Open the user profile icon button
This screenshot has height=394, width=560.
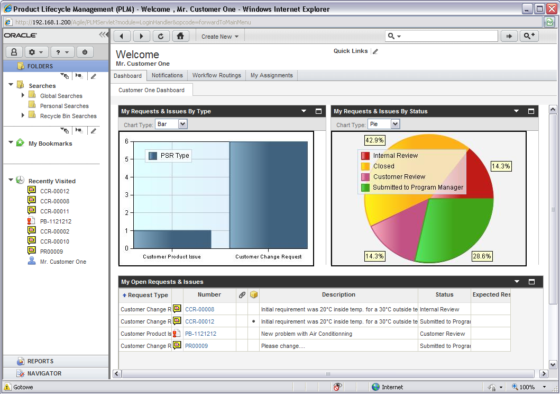click(14, 52)
